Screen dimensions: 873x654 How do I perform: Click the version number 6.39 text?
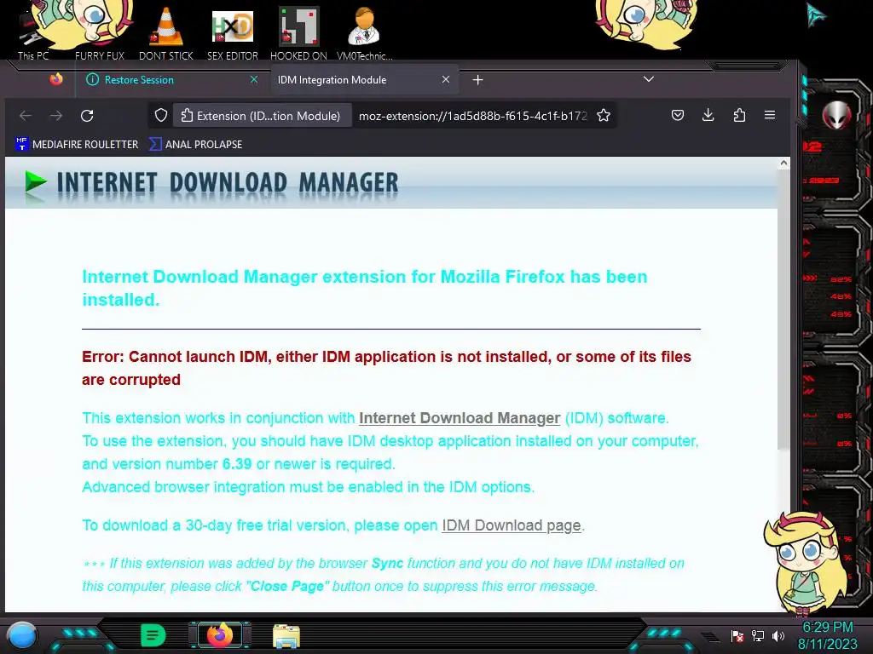click(237, 464)
